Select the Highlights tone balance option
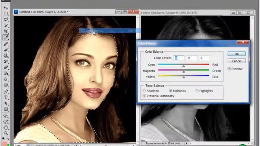 197,91
